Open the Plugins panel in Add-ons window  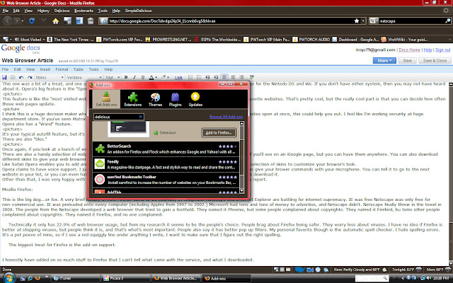click(x=175, y=99)
